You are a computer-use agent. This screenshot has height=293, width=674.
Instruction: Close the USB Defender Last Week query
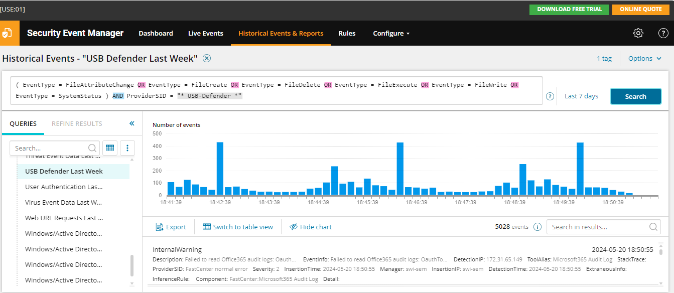click(x=207, y=58)
